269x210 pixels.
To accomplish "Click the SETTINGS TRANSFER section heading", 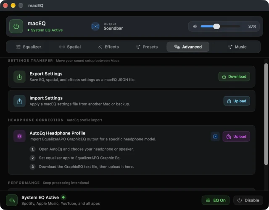I will [x=30, y=61].
